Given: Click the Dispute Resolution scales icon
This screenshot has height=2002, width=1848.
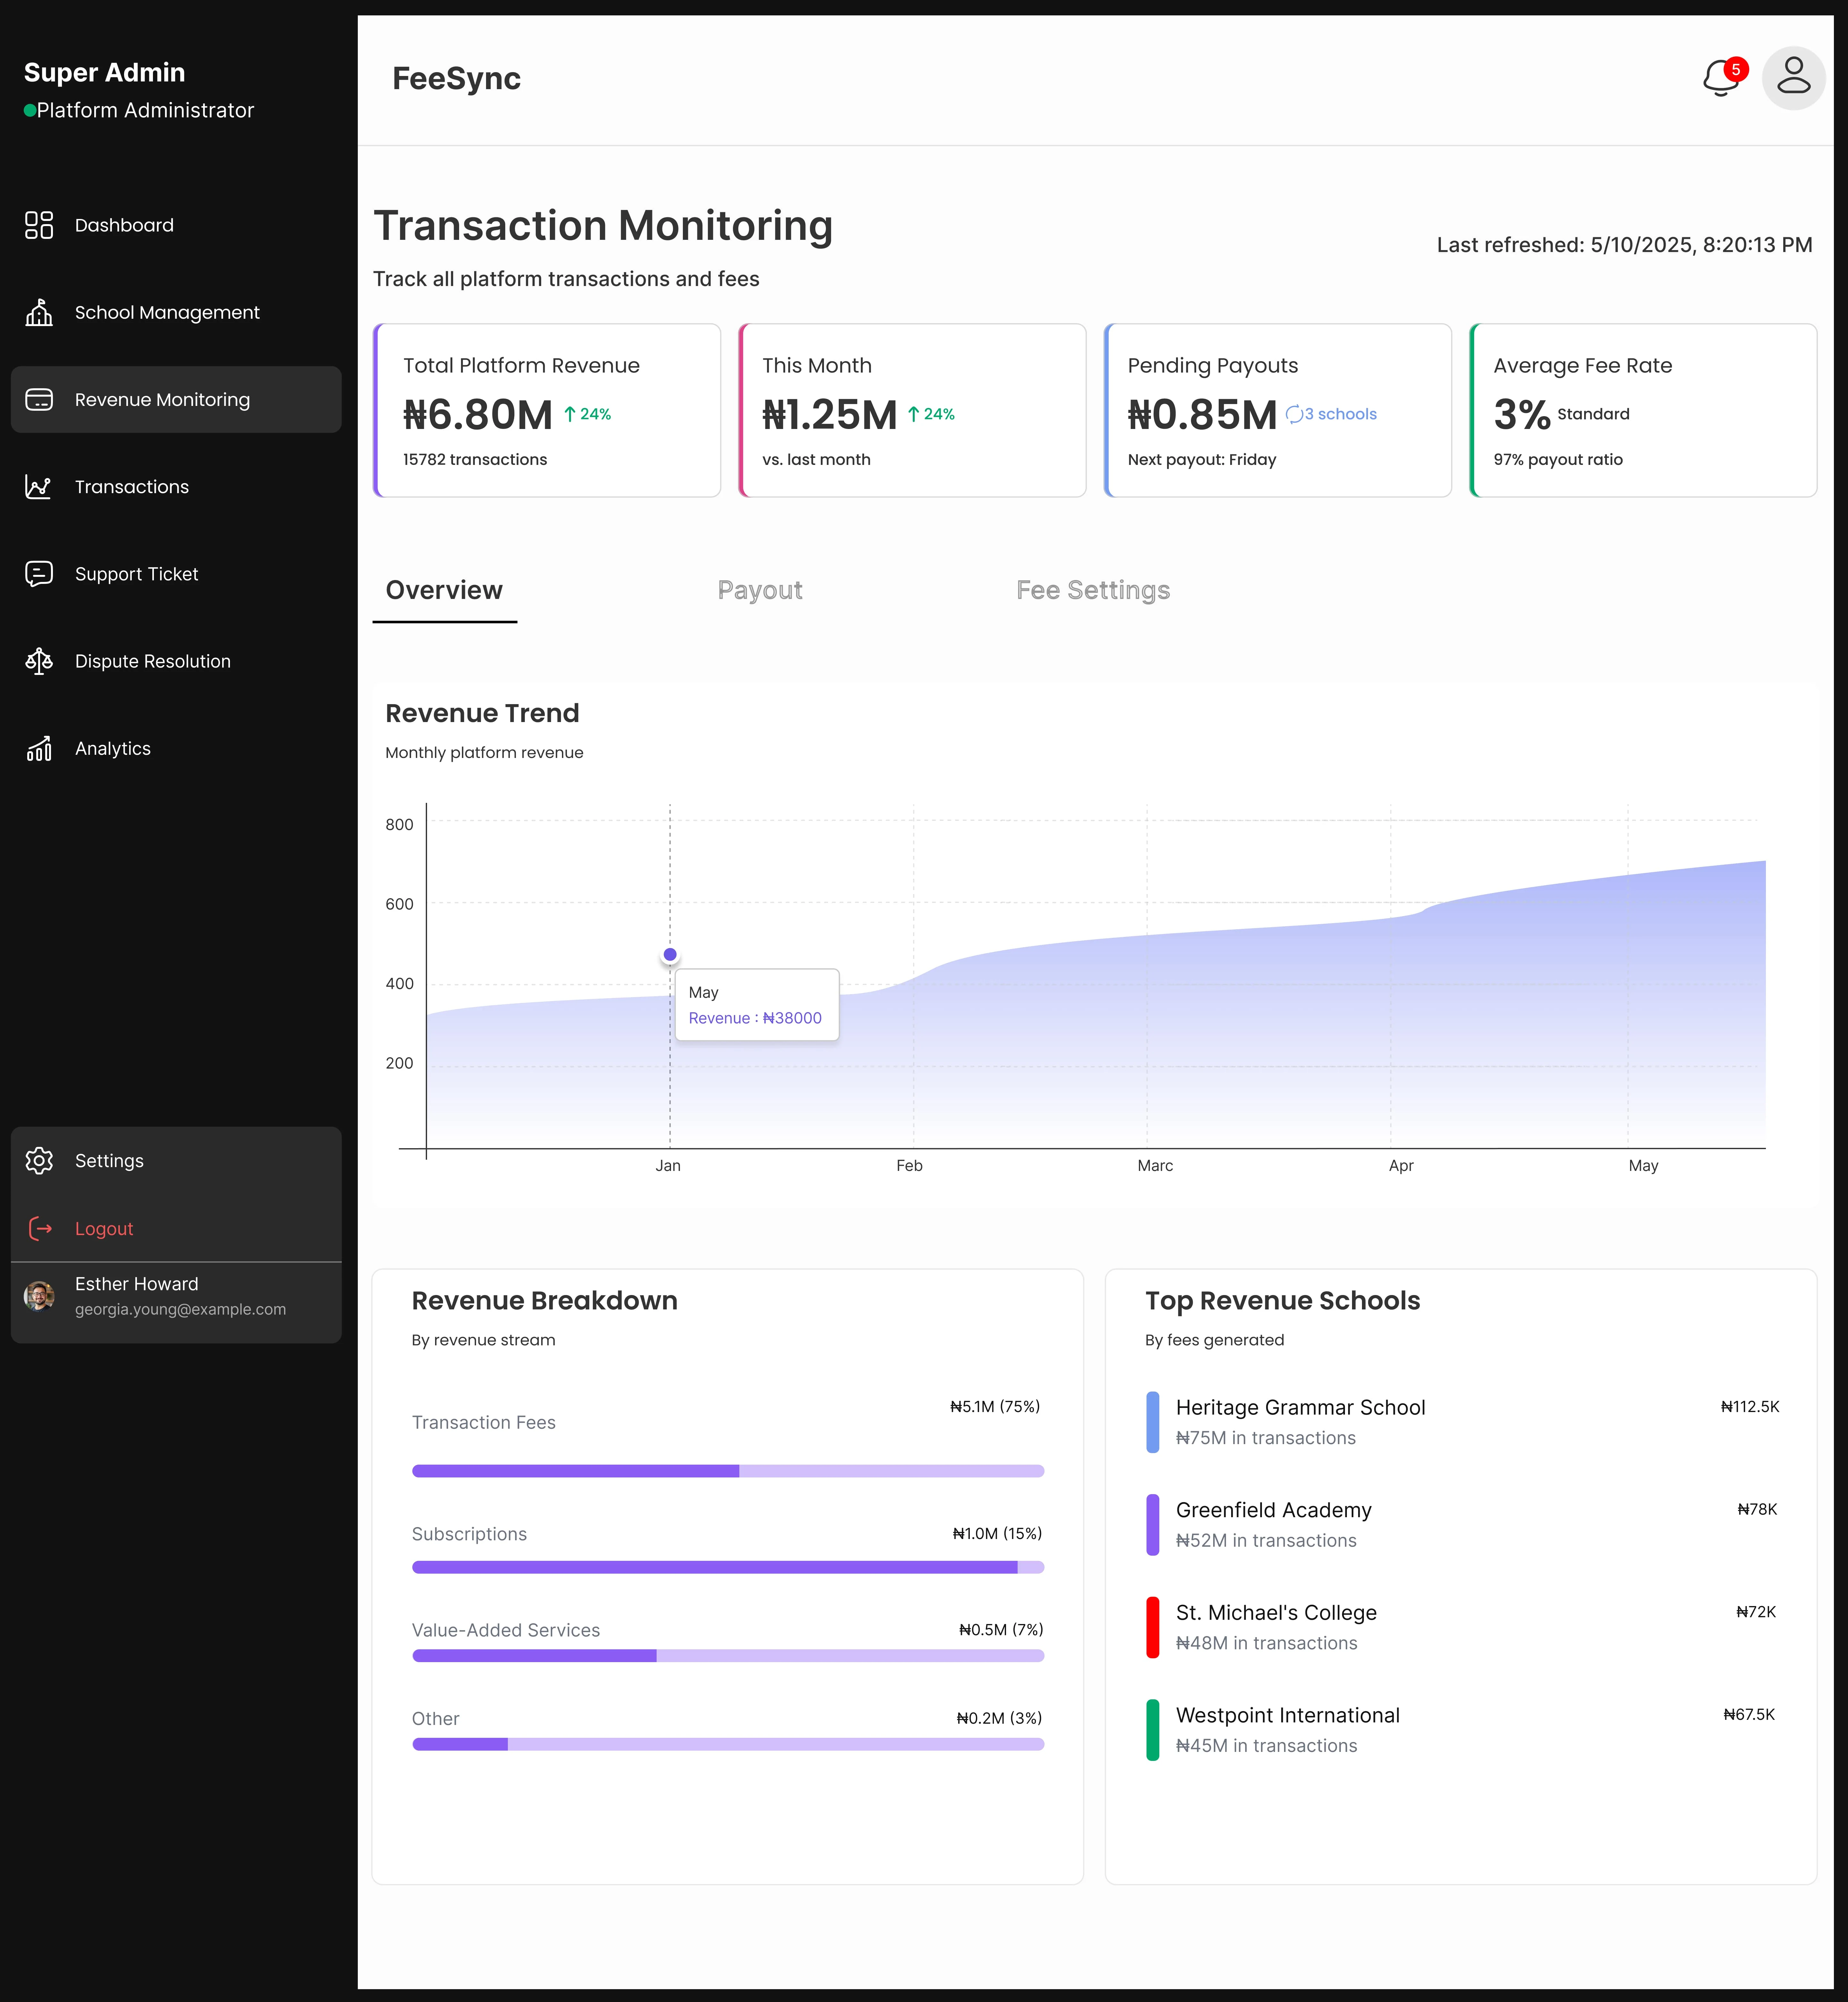Looking at the screenshot, I should coord(39,661).
